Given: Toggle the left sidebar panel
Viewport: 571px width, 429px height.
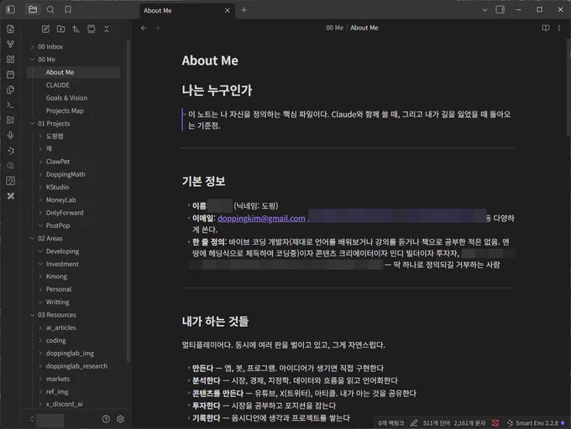Looking at the screenshot, I should [11, 9].
